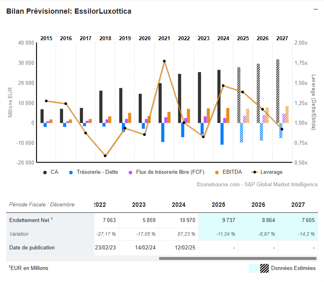Select the 2027 column header in table
324x282 pixels.
(298, 204)
